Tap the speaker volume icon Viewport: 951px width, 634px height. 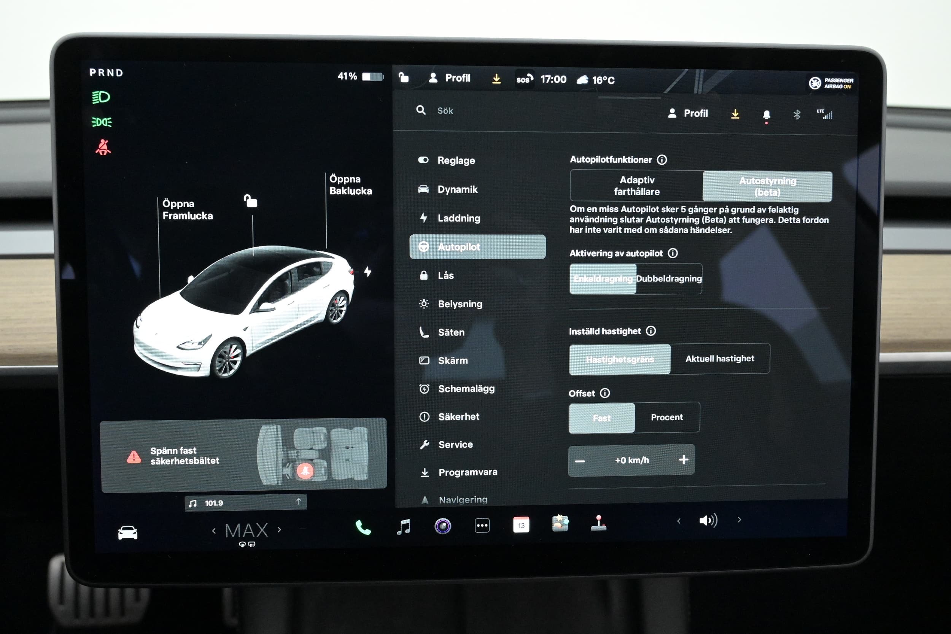click(708, 520)
